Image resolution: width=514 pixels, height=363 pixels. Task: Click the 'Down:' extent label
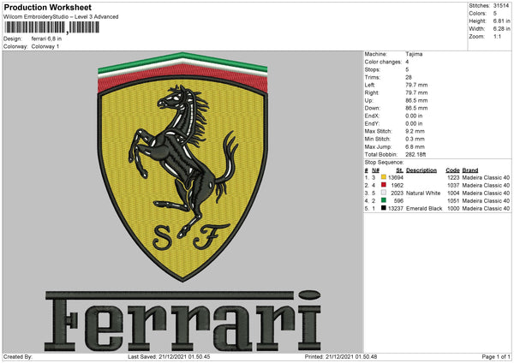[x=373, y=108]
